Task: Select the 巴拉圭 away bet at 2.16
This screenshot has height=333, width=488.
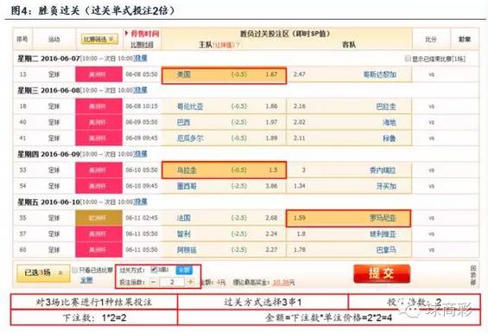Action: click(x=349, y=106)
